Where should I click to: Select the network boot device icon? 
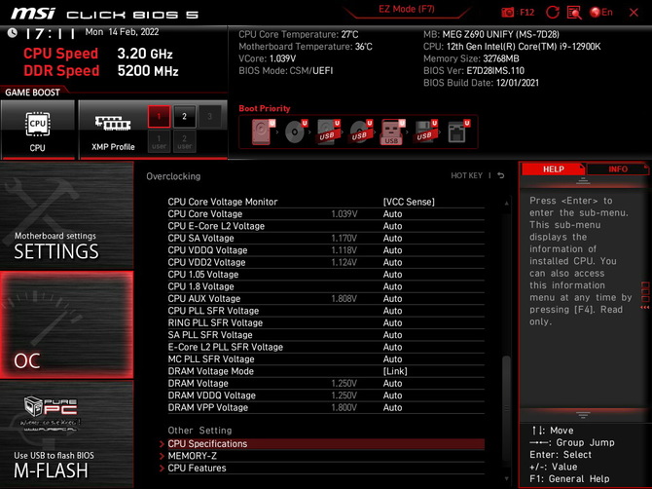457,132
